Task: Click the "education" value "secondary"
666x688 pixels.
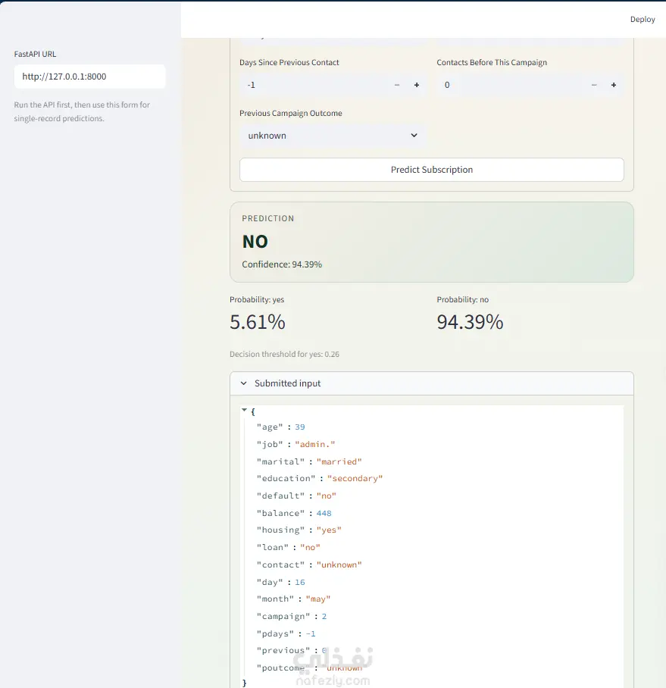Action: pyautogui.click(x=355, y=478)
